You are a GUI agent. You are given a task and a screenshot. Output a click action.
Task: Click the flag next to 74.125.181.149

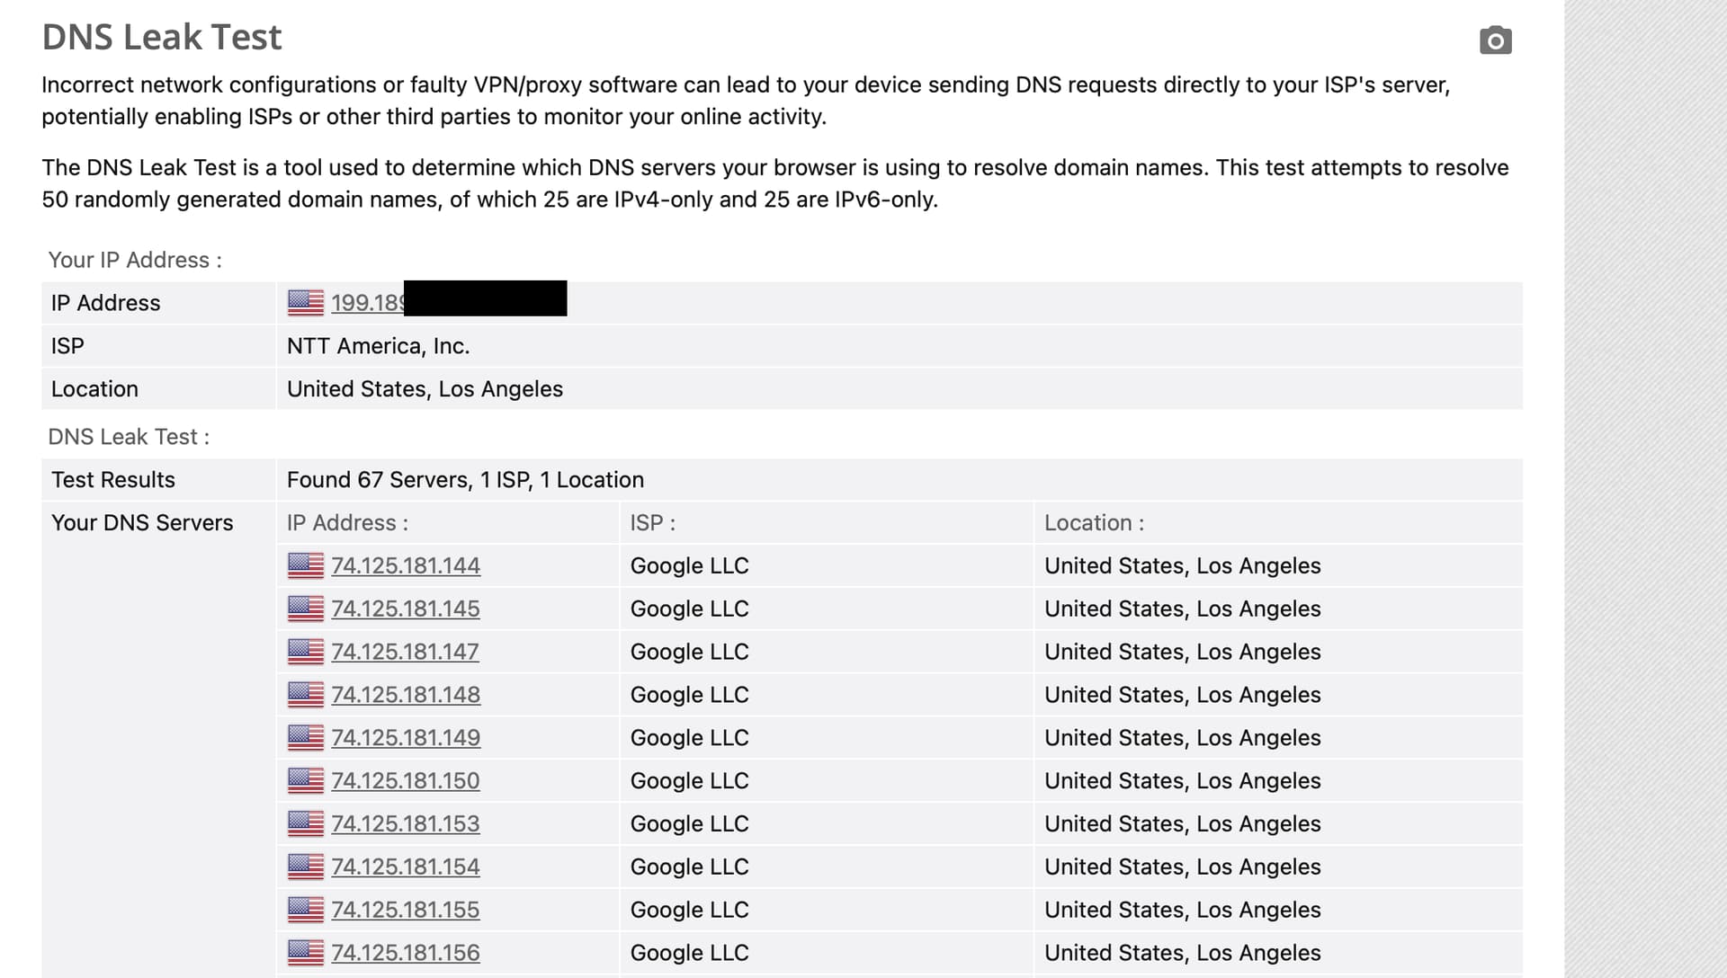[x=306, y=738]
